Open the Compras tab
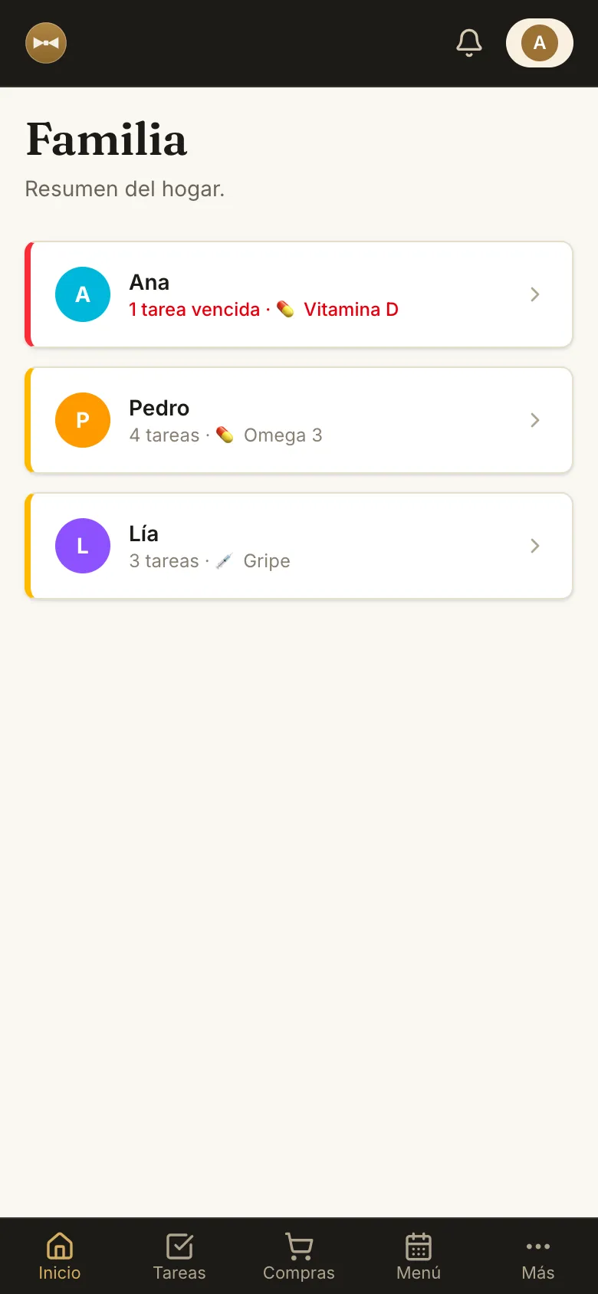Screen dimensions: 598x1294 pyautogui.click(x=299, y=1256)
